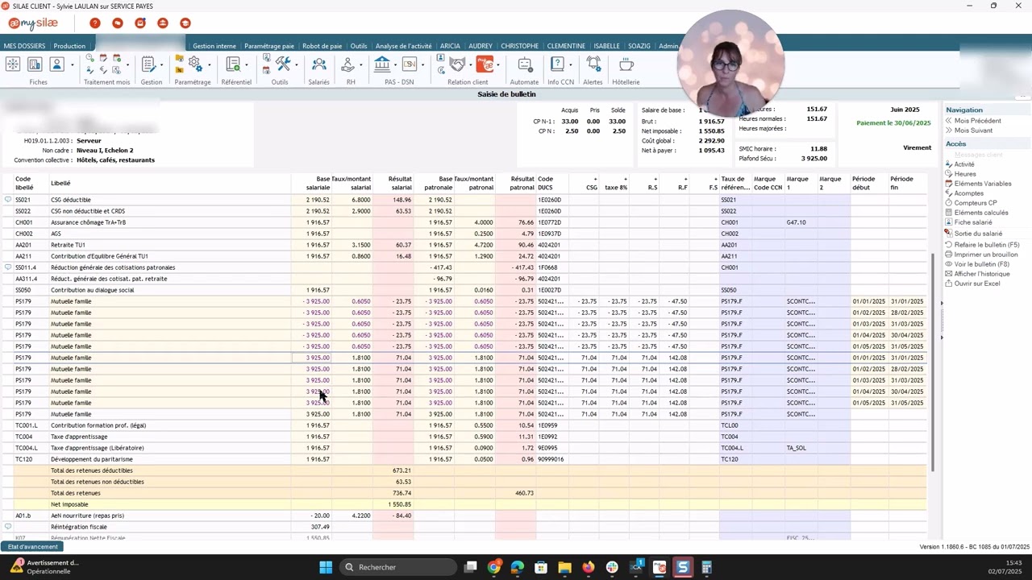Click the comment bubble on row SS011.4

[8, 267]
